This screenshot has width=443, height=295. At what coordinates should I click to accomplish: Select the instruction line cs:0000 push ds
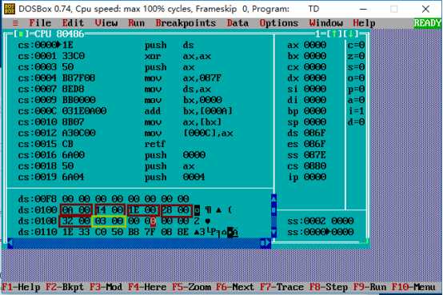tap(106, 46)
